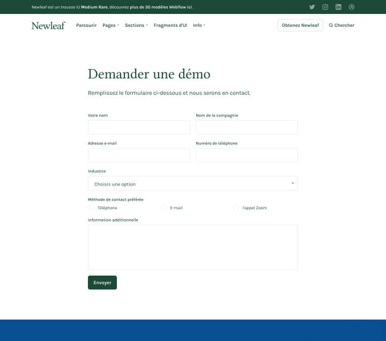Open Fragments d'UI nav link
The width and height of the screenshot is (386, 341).
click(x=170, y=25)
